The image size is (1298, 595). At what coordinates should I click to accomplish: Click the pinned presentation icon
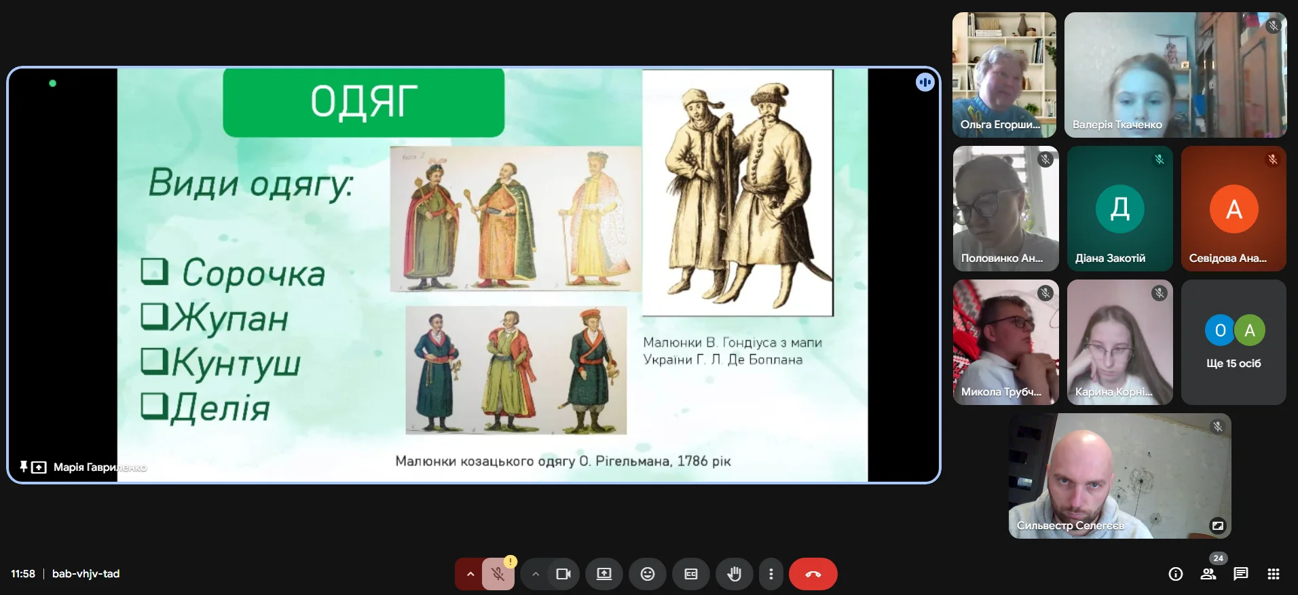click(24, 467)
